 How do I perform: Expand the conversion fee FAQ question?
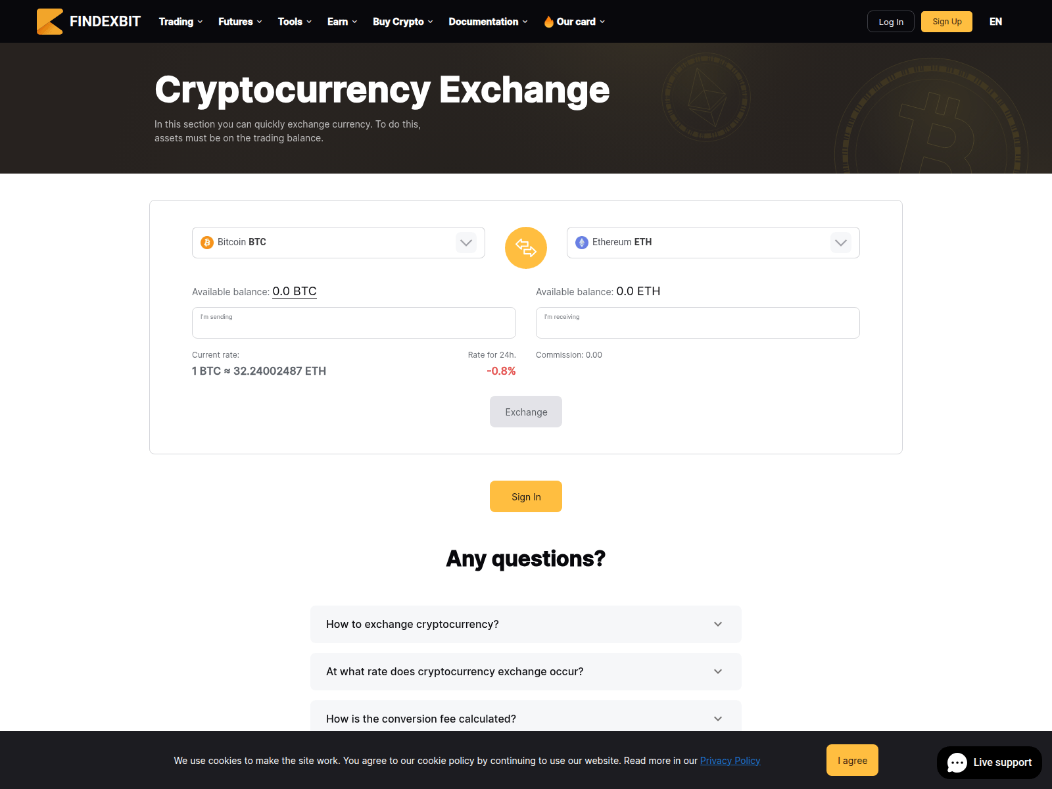coord(525,717)
